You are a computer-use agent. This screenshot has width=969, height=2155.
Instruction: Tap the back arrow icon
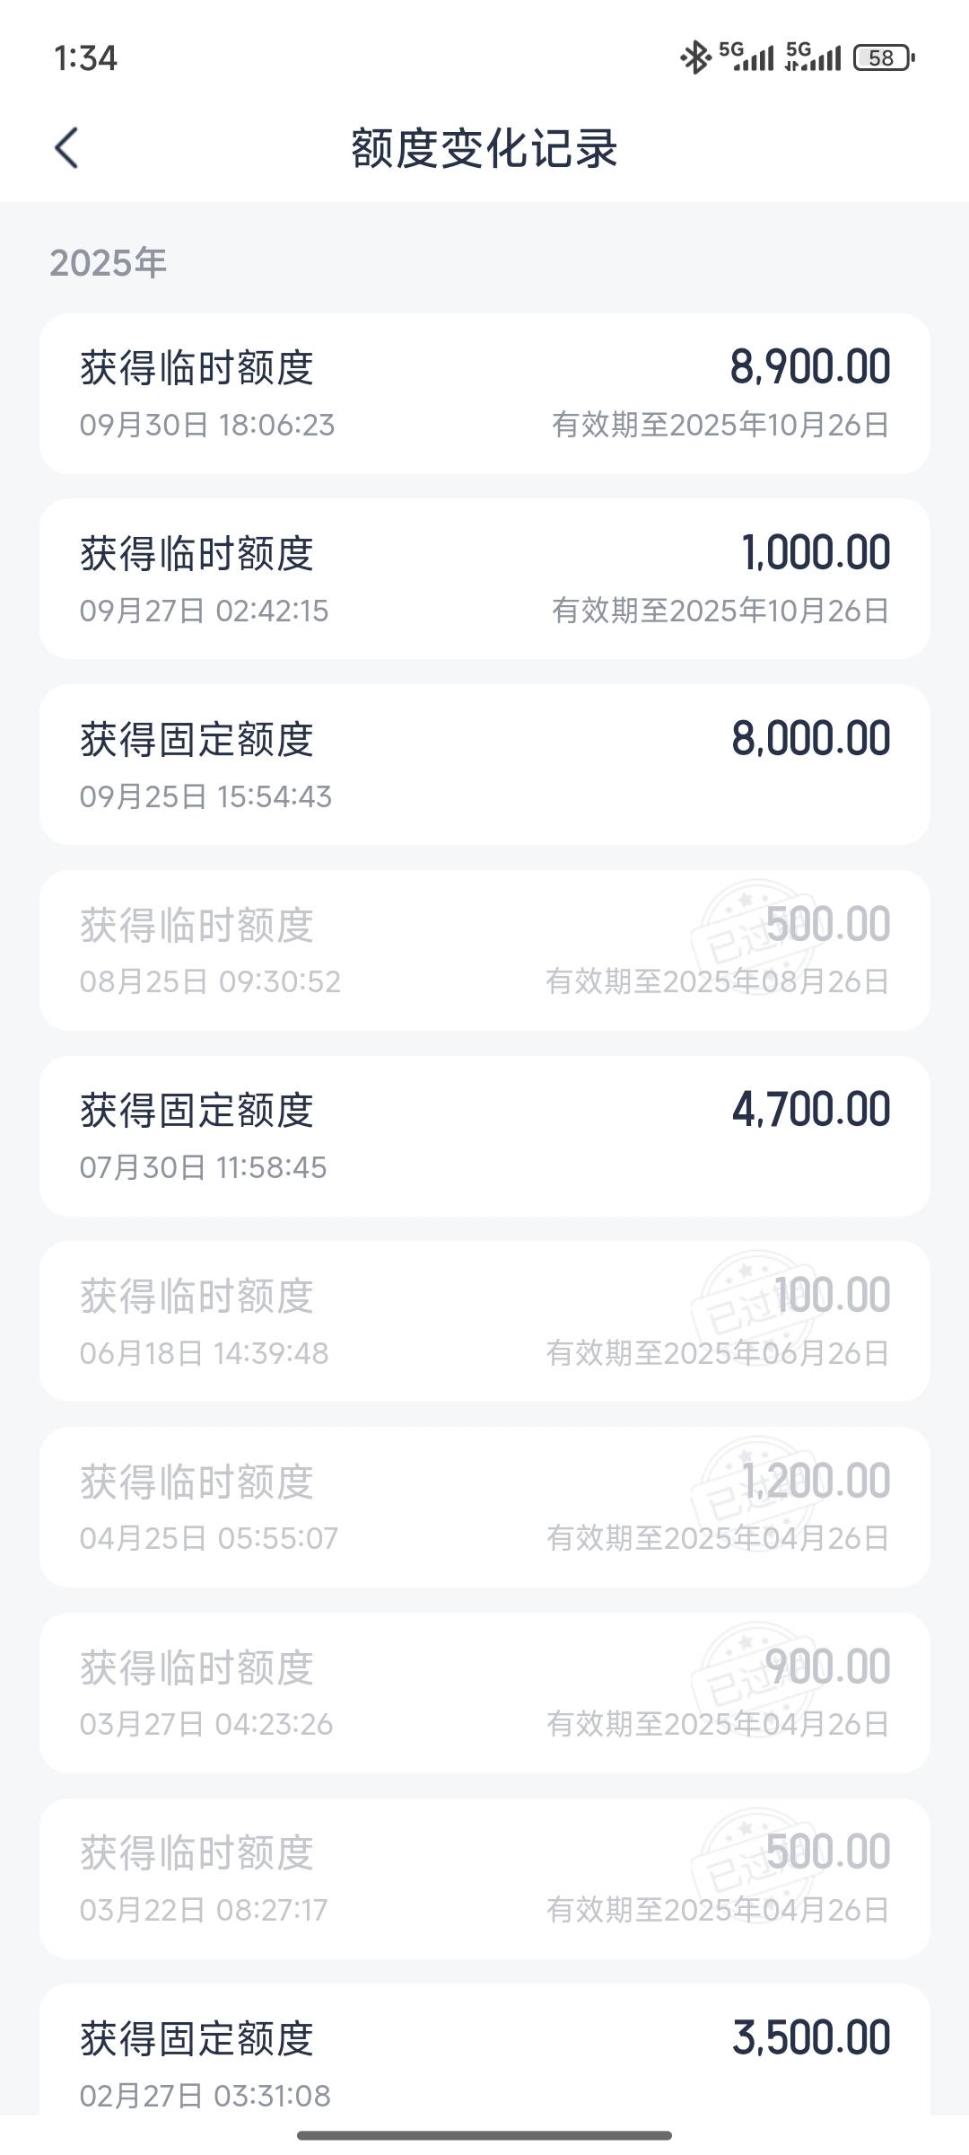point(67,147)
